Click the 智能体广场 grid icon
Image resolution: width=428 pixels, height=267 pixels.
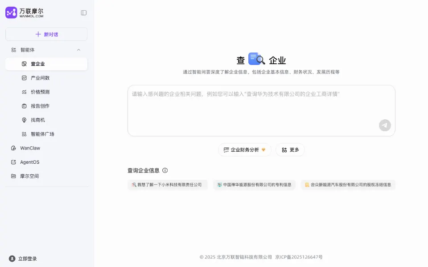click(24, 134)
